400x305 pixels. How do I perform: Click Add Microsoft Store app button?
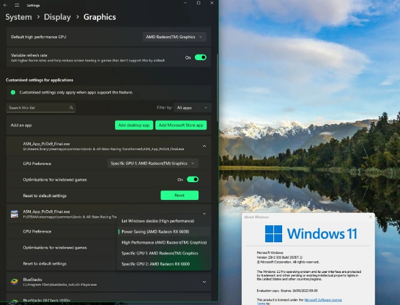point(181,125)
